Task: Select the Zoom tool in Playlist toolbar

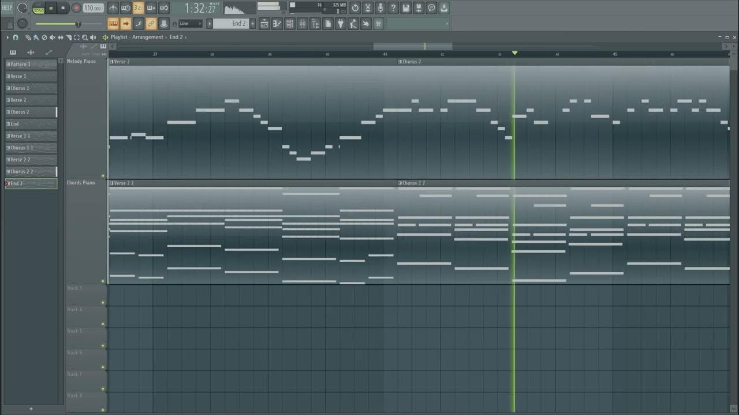Action: point(85,37)
